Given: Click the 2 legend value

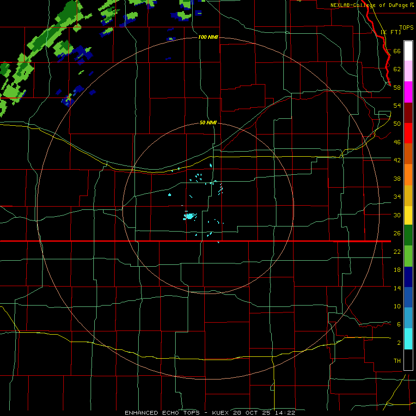Looking at the screenshot, I should tap(399, 343).
